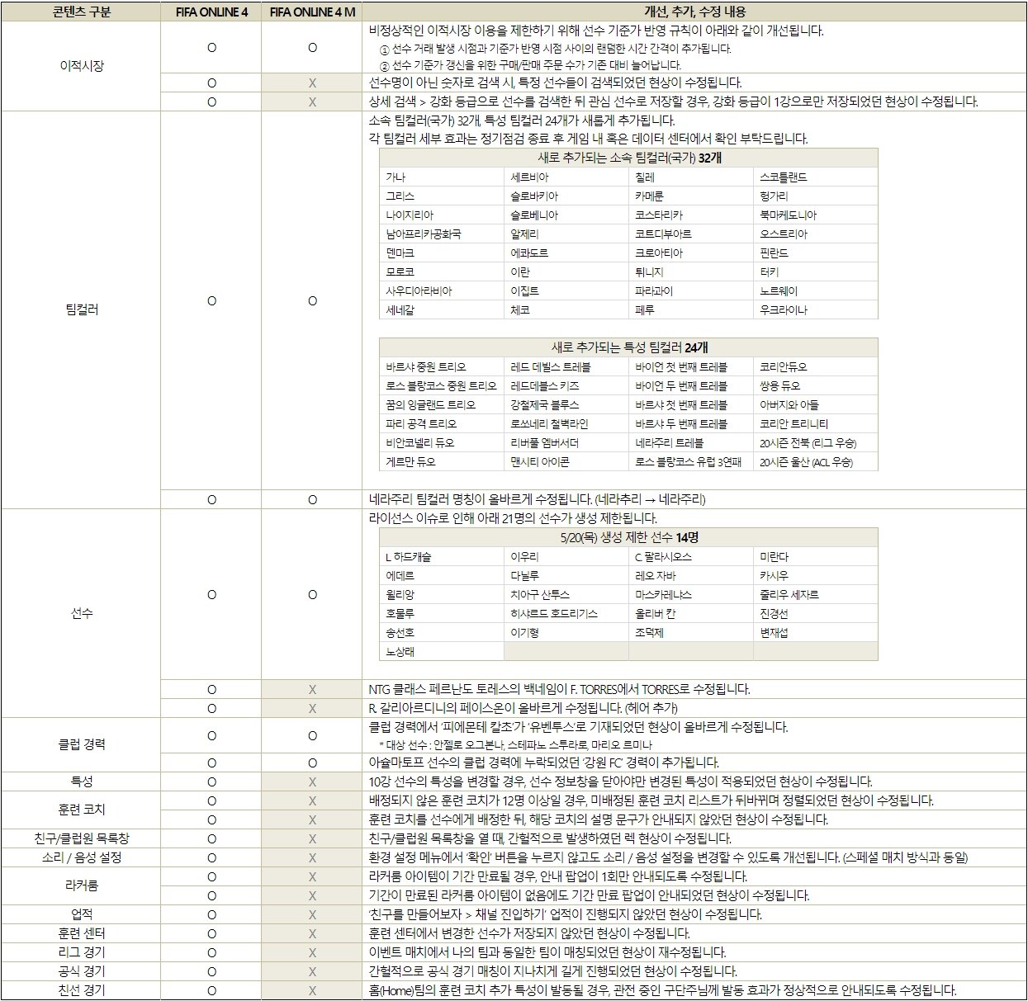Click the '콘텐츠 구분' column header
This screenshot has height=1001, width=1028.
82,12
